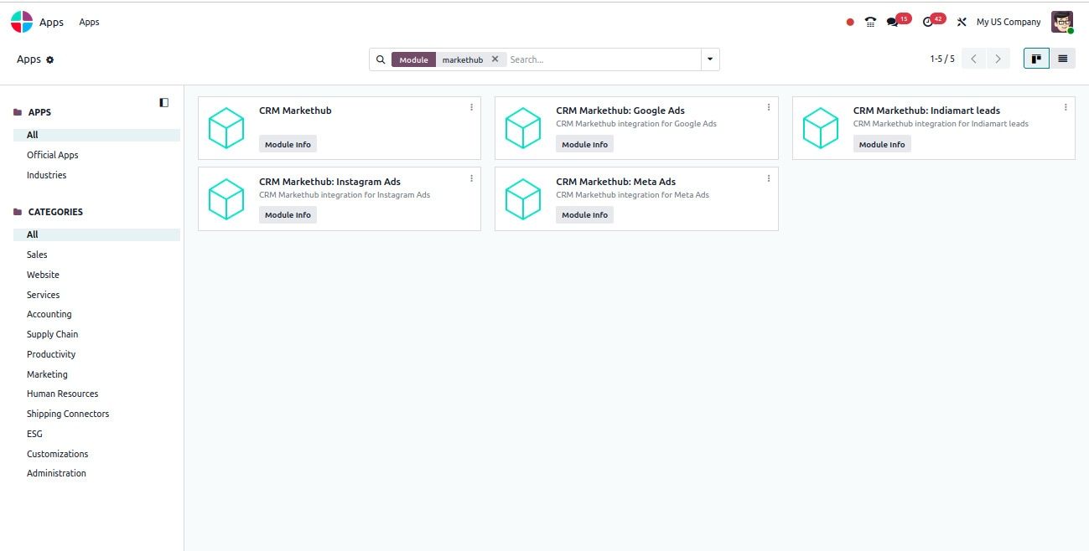Open activities clock icon with 42 badge

pyautogui.click(x=933, y=21)
